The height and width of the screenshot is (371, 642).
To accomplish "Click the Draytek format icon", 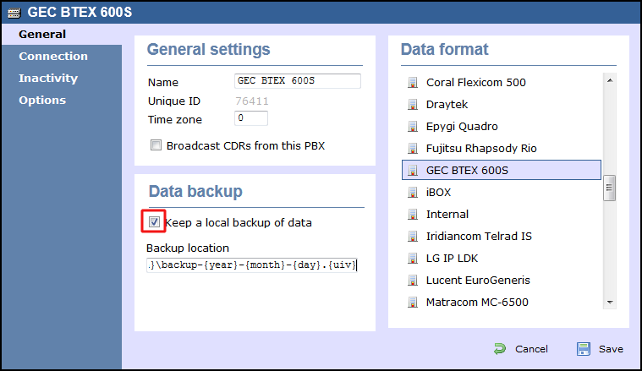I will point(413,105).
